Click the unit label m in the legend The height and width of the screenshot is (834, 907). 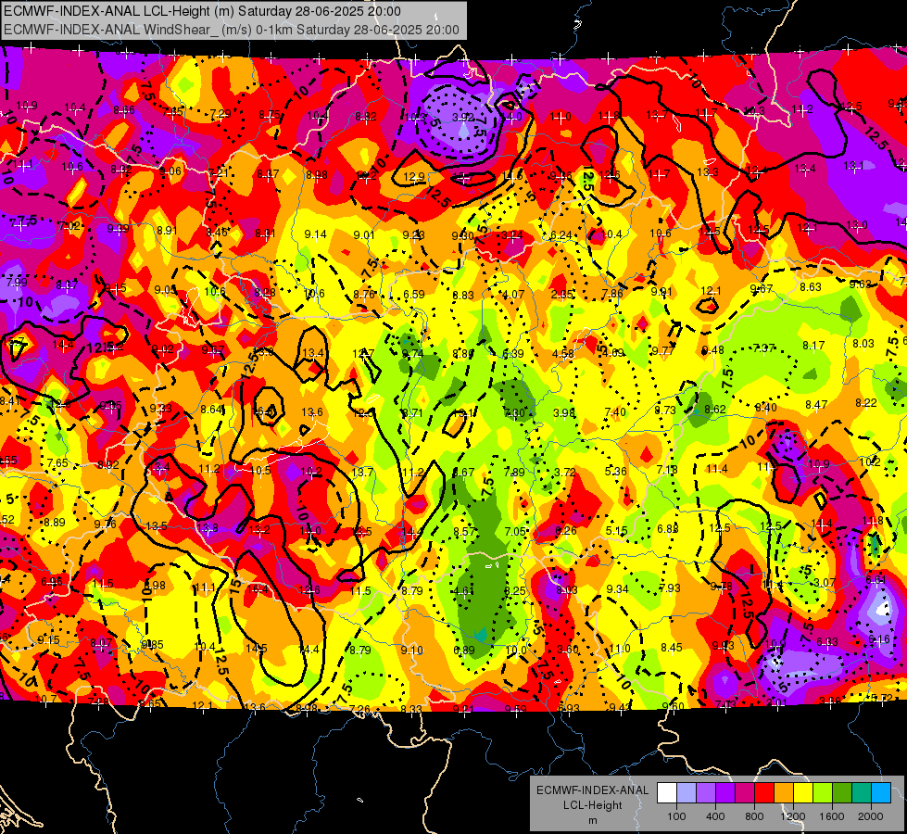(592, 820)
